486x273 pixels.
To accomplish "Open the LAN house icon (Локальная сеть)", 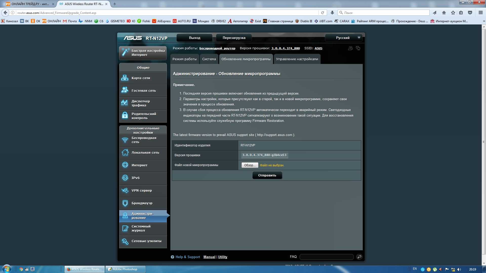I will coord(125,152).
